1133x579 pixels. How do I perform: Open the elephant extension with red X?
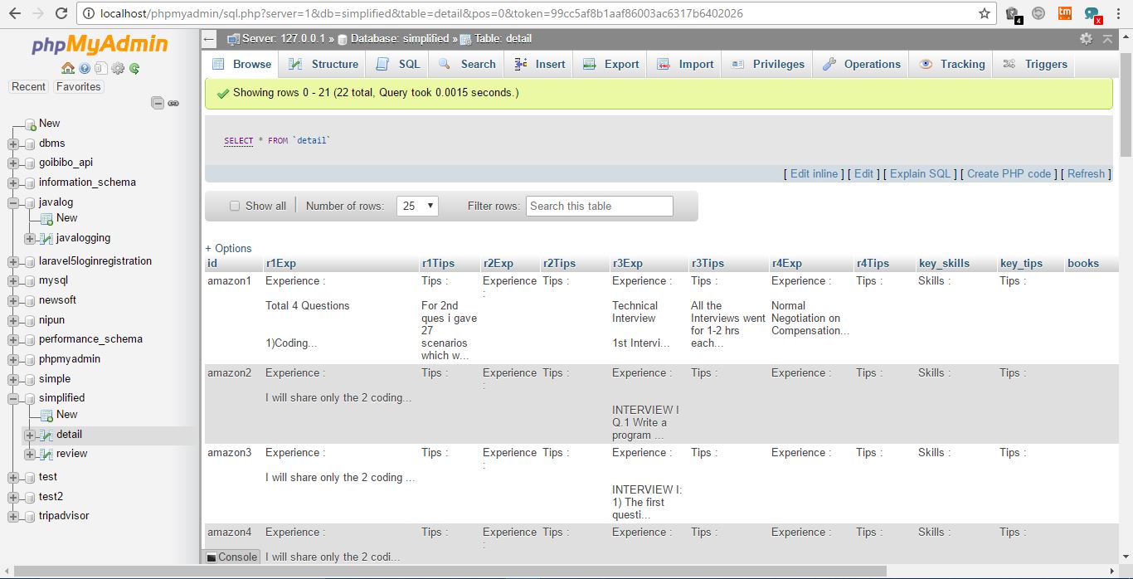(x=1093, y=14)
